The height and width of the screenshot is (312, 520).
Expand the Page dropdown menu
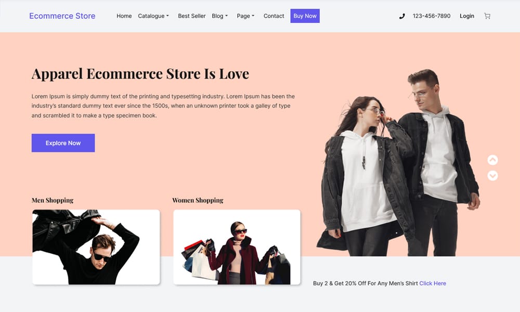point(245,16)
